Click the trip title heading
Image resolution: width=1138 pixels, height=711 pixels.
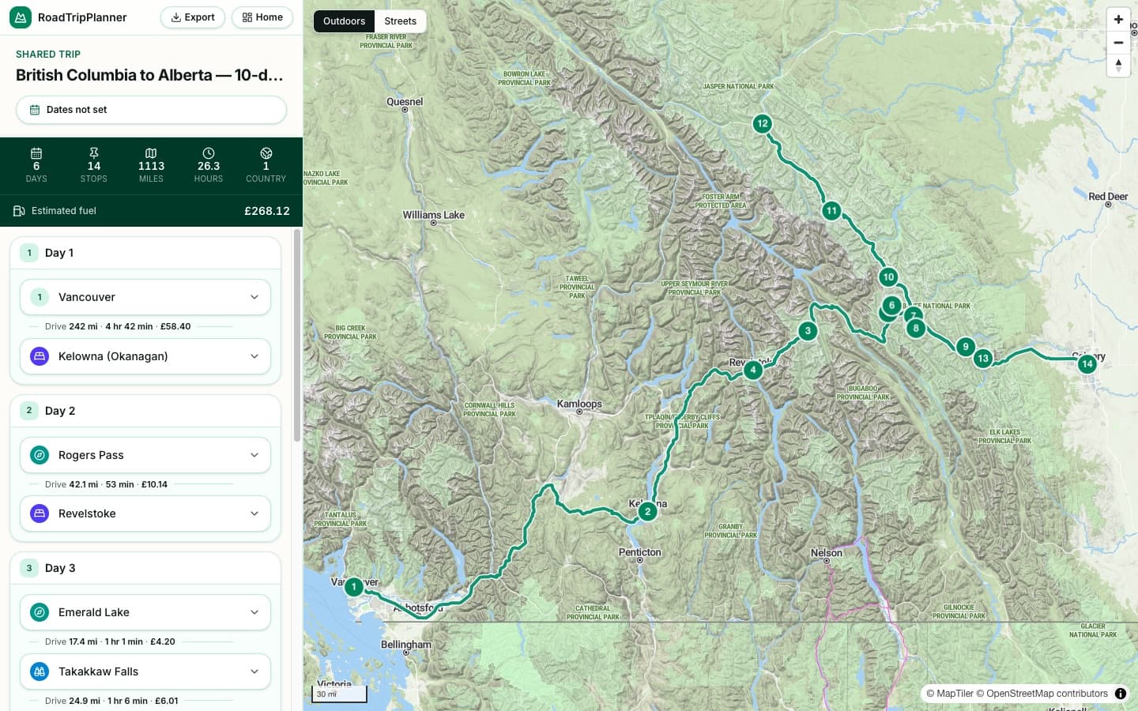pyautogui.click(x=149, y=75)
